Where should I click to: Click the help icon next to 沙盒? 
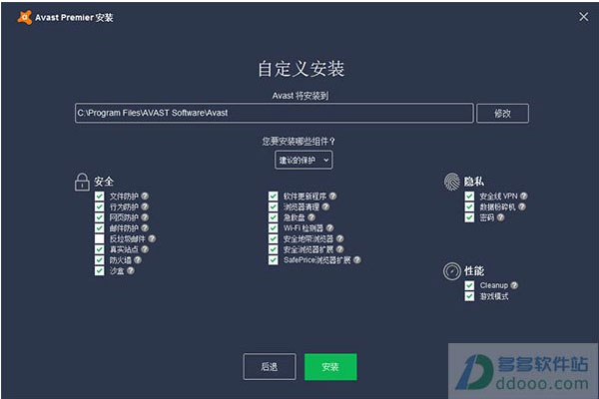130,270
